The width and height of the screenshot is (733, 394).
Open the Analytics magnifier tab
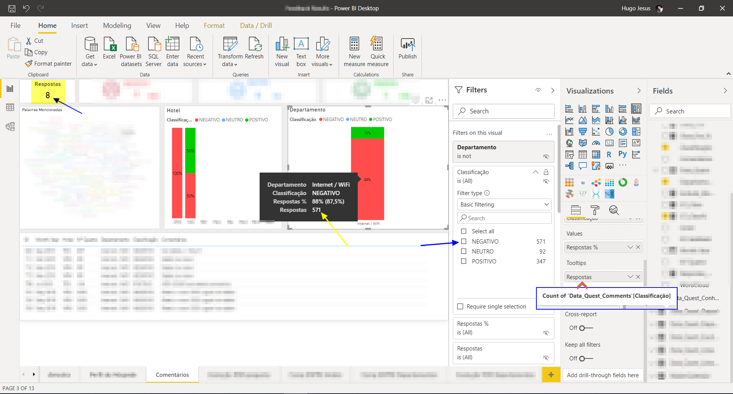(x=614, y=210)
